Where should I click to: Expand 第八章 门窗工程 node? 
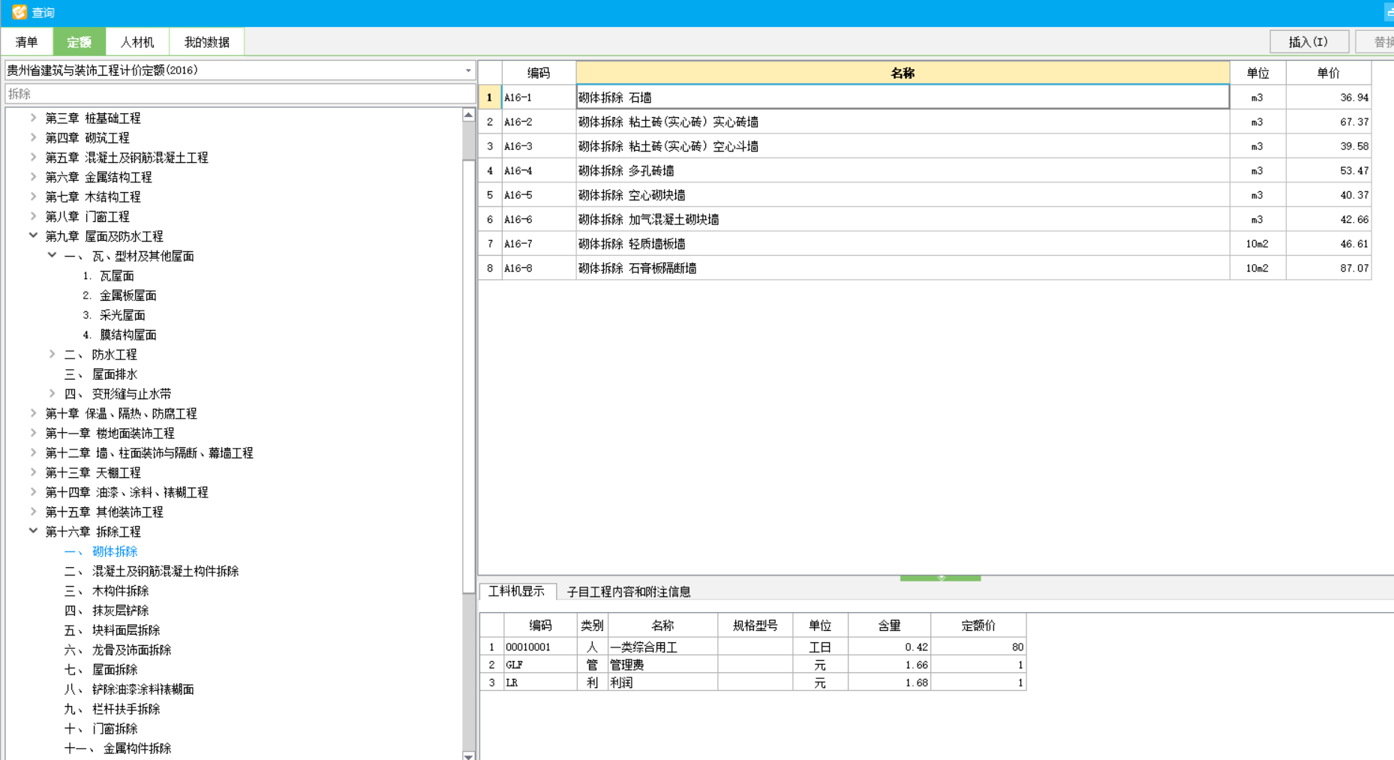[33, 216]
